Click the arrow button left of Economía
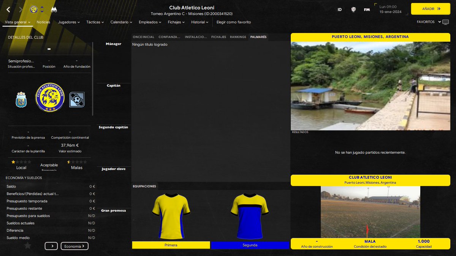456x256 pixels. (51, 246)
